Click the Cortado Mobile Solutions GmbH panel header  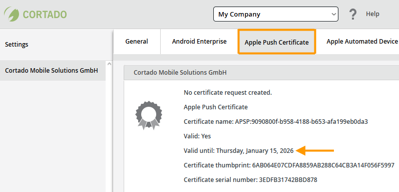pos(261,73)
